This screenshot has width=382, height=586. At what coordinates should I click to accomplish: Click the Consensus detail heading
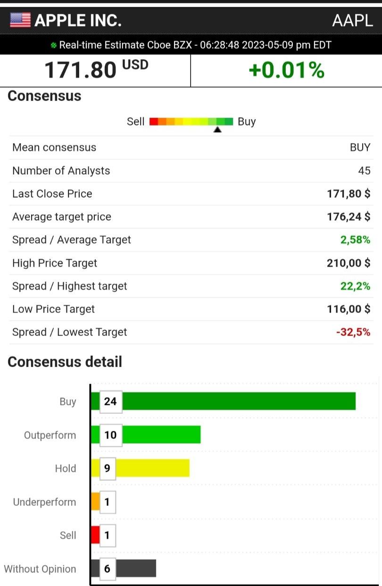pyautogui.click(x=65, y=362)
